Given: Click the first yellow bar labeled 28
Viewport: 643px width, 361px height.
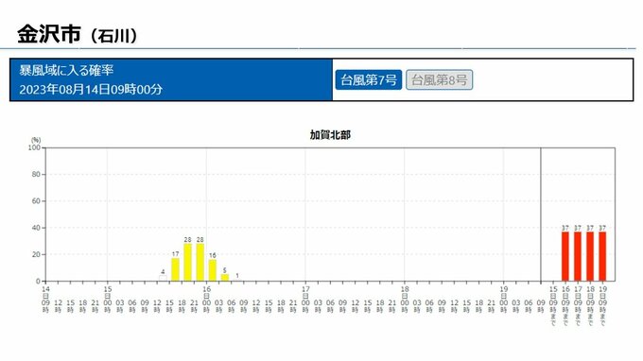Looking at the screenshot, I should coord(188,263).
